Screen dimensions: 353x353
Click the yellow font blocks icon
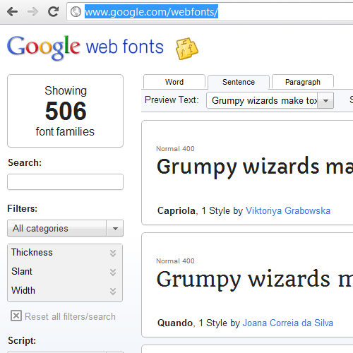(x=187, y=49)
